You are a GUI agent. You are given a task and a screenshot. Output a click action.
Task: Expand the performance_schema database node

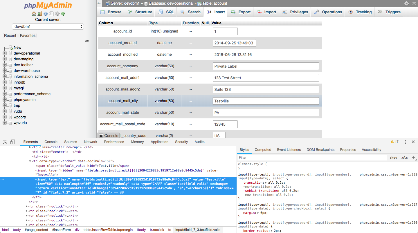click(x=5, y=94)
